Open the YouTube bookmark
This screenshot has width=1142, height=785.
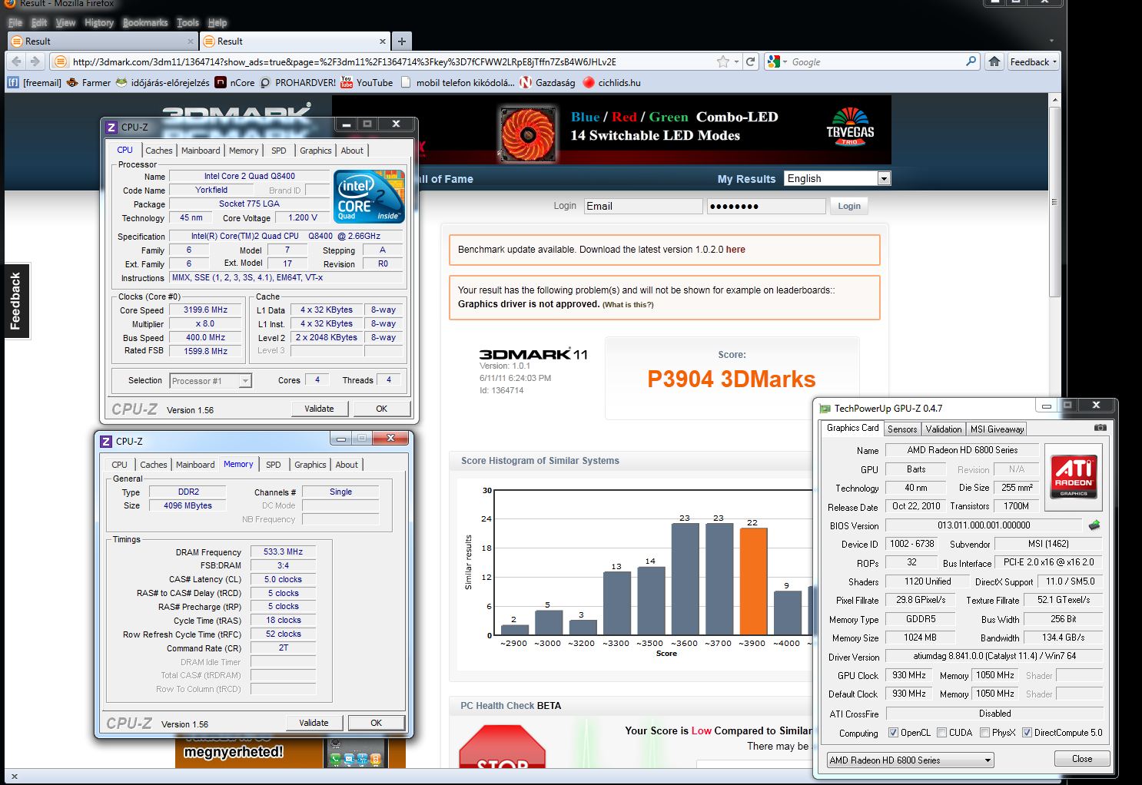367,82
